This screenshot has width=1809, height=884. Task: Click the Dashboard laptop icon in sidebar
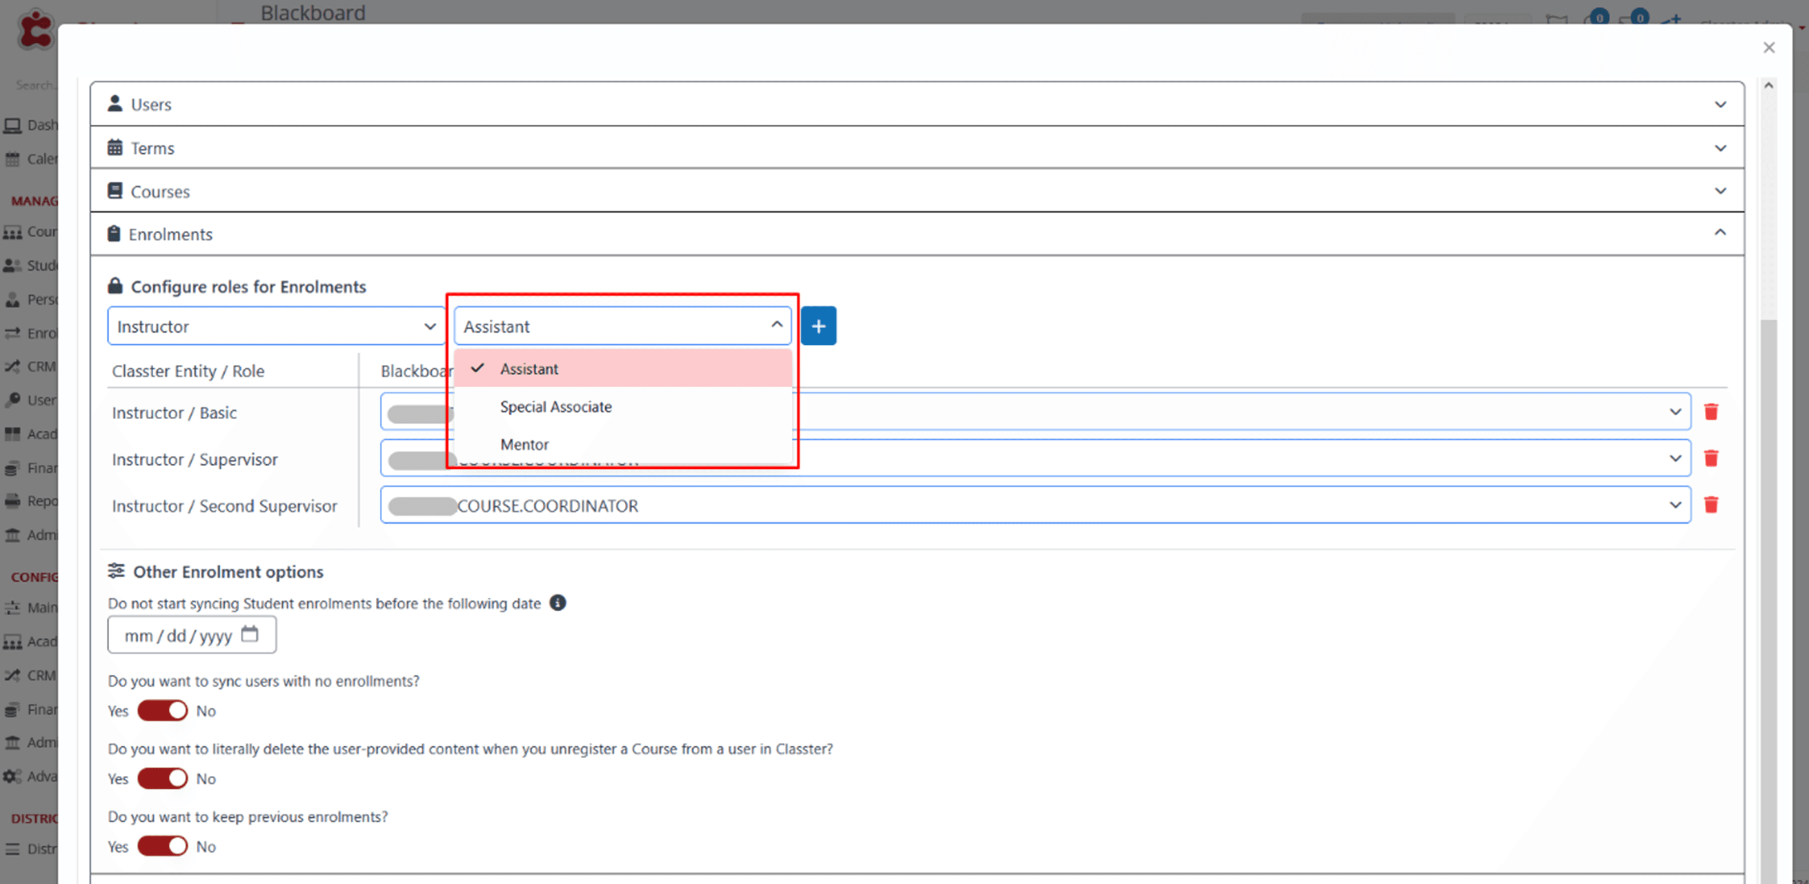tap(13, 126)
